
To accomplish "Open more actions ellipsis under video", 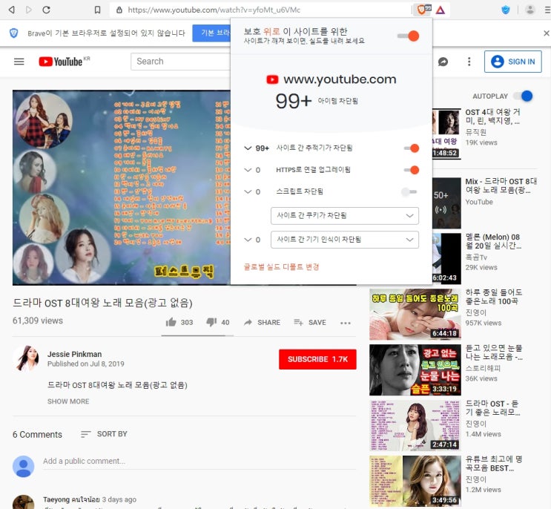I will 346,323.
